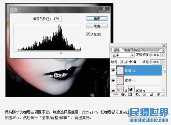Viewport: 171px width, 125px height.
Task: Create a new layer group folder
Action: (144, 94)
